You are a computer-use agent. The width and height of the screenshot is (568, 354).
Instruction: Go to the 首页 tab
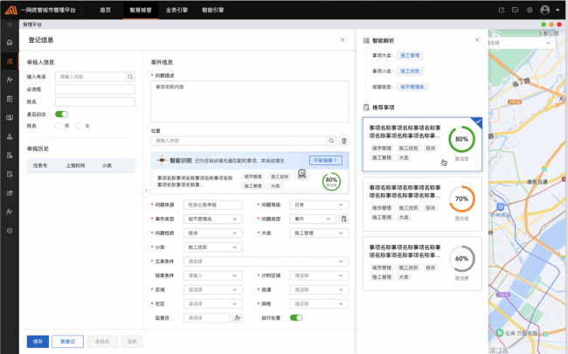105,10
